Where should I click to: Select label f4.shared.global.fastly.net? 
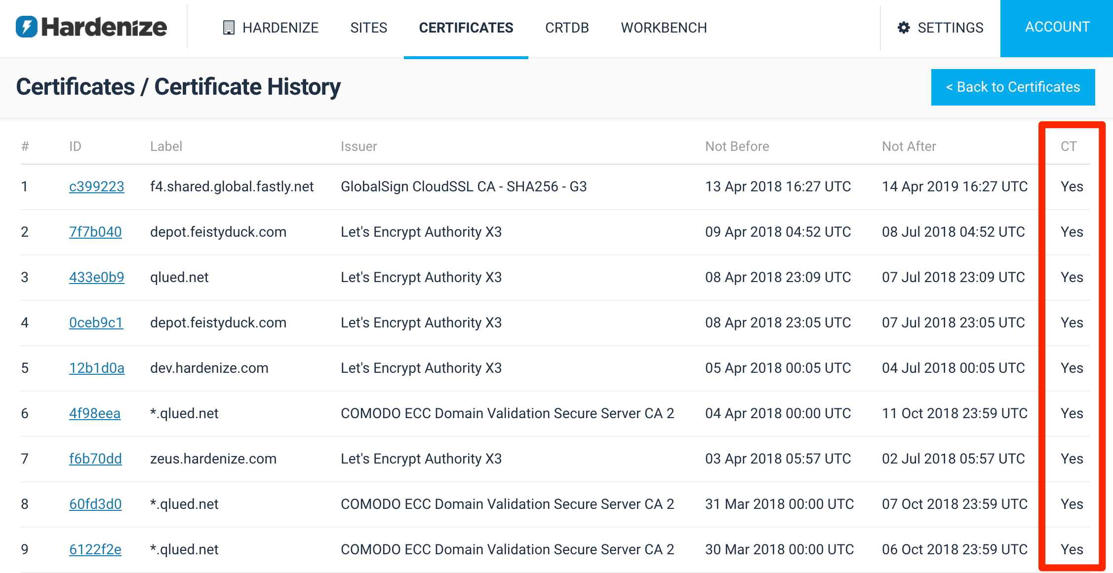pyautogui.click(x=232, y=186)
